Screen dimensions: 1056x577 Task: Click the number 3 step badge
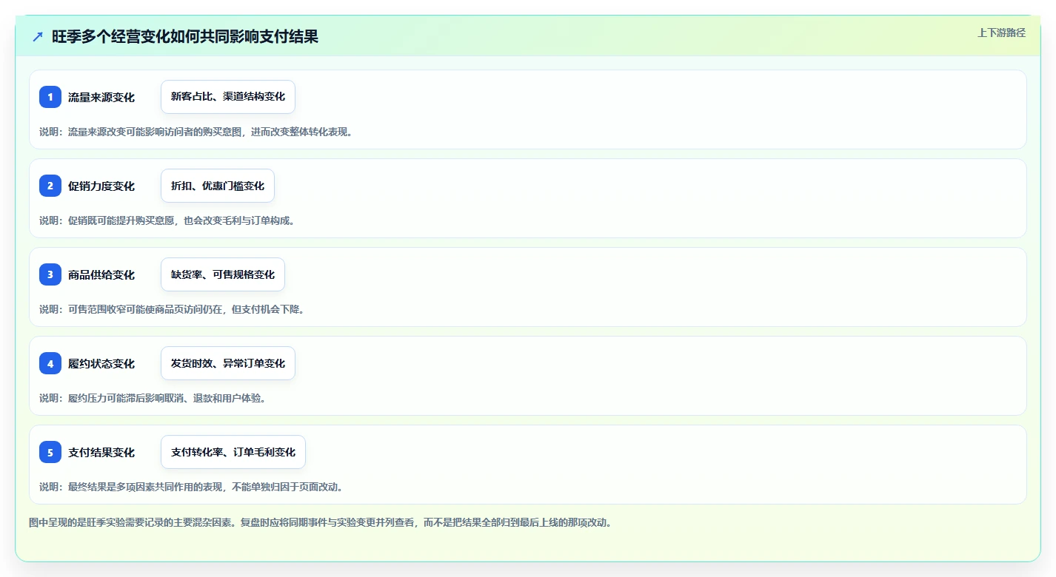[x=50, y=274]
